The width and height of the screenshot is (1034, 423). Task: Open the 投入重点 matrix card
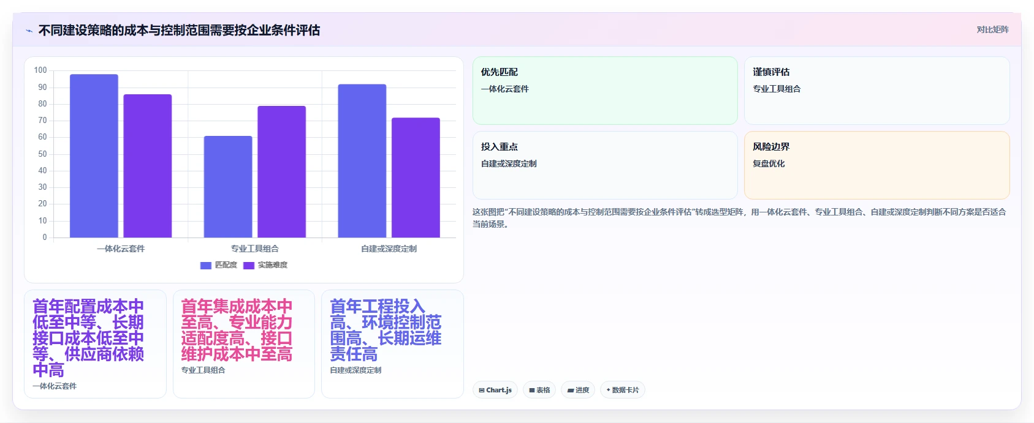pyautogui.click(x=605, y=165)
